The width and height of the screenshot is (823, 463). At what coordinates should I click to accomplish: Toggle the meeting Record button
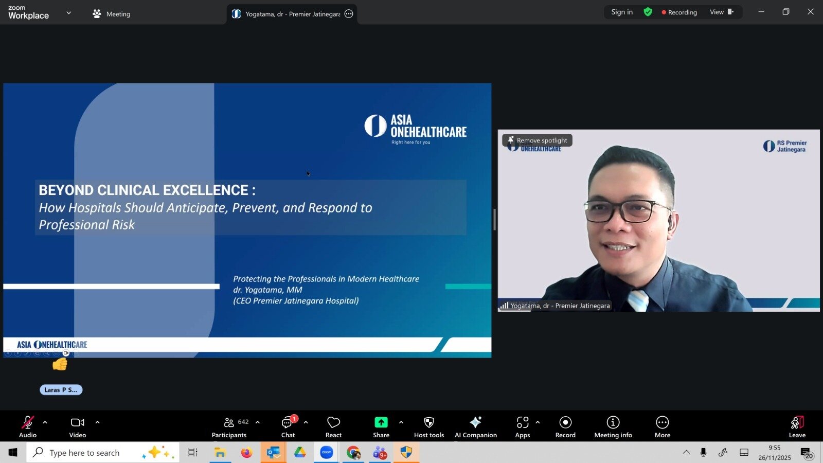tap(565, 427)
